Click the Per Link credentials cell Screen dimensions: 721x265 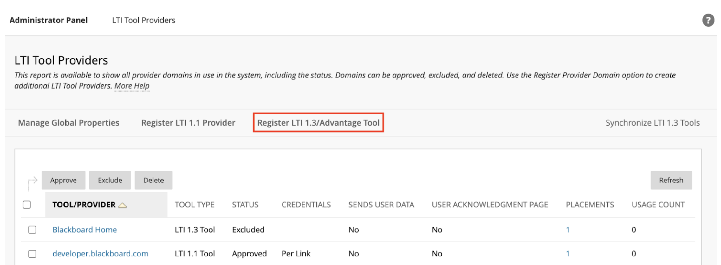click(x=296, y=254)
